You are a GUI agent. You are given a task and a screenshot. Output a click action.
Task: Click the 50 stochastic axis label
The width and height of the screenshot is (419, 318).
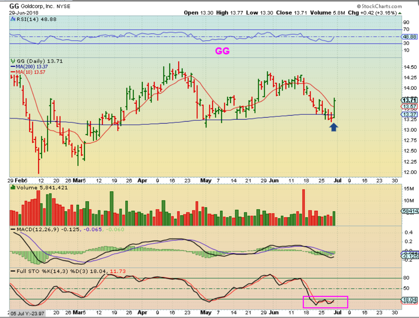coord(406,289)
